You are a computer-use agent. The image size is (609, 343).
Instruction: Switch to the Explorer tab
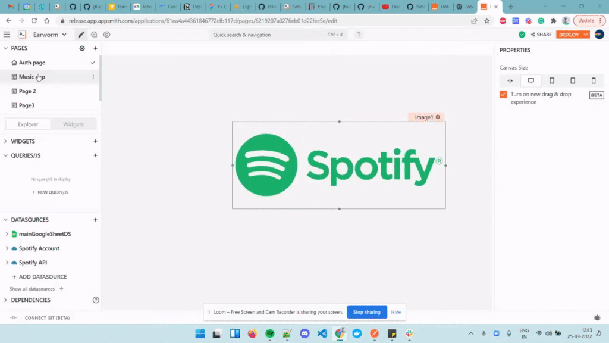(28, 124)
